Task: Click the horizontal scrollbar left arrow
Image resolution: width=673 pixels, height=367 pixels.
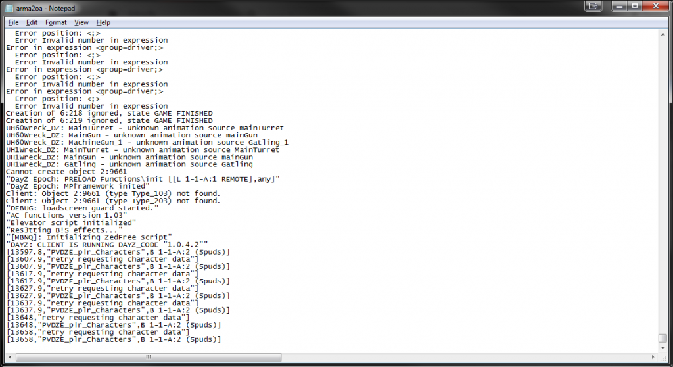Action: (x=10, y=357)
